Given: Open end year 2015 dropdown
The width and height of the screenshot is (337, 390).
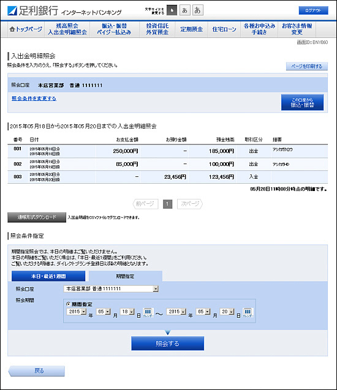Looking at the screenshot, I should pyautogui.click(x=176, y=312).
